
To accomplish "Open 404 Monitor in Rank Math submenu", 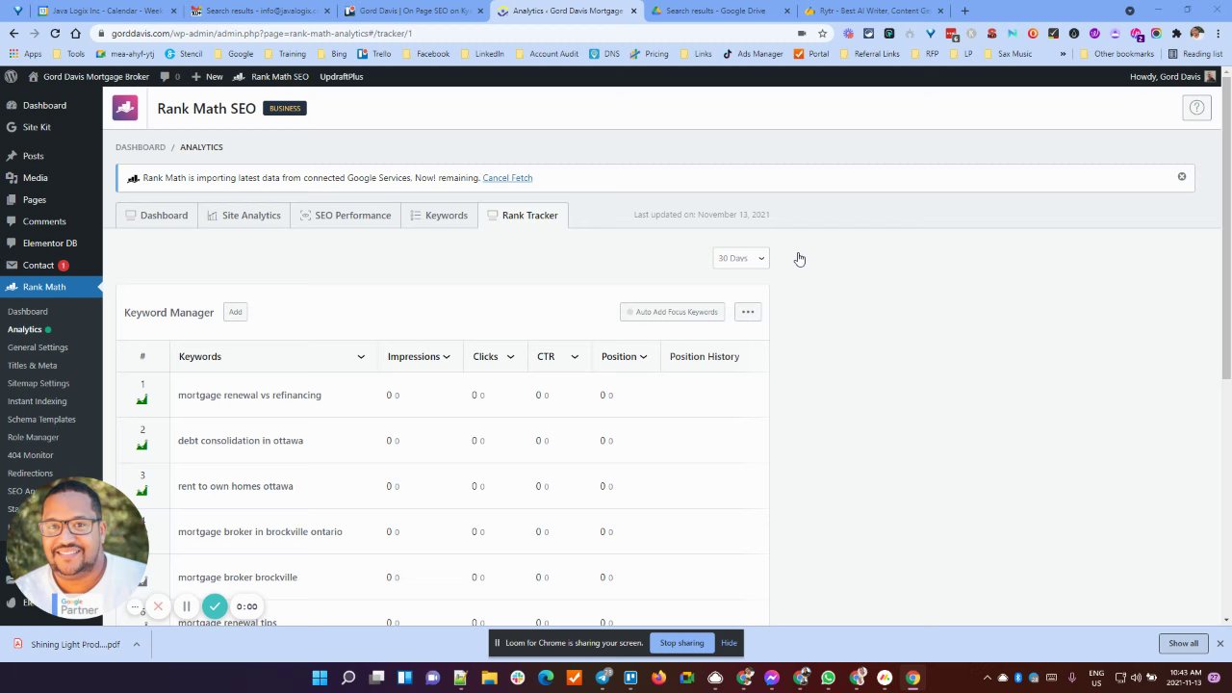I will tap(30, 455).
